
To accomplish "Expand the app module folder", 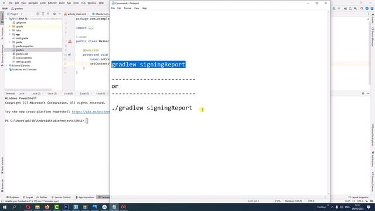I will pyautogui.click(x=10, y=35).
